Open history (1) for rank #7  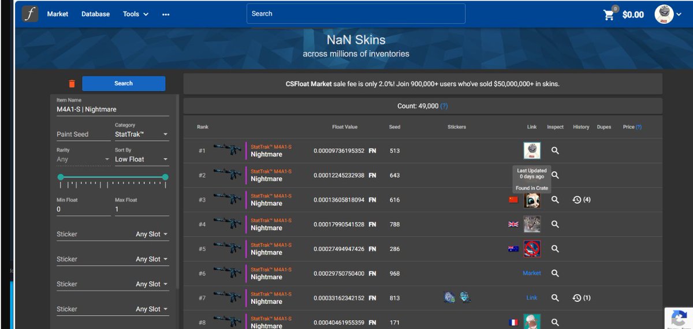(581, 298)
